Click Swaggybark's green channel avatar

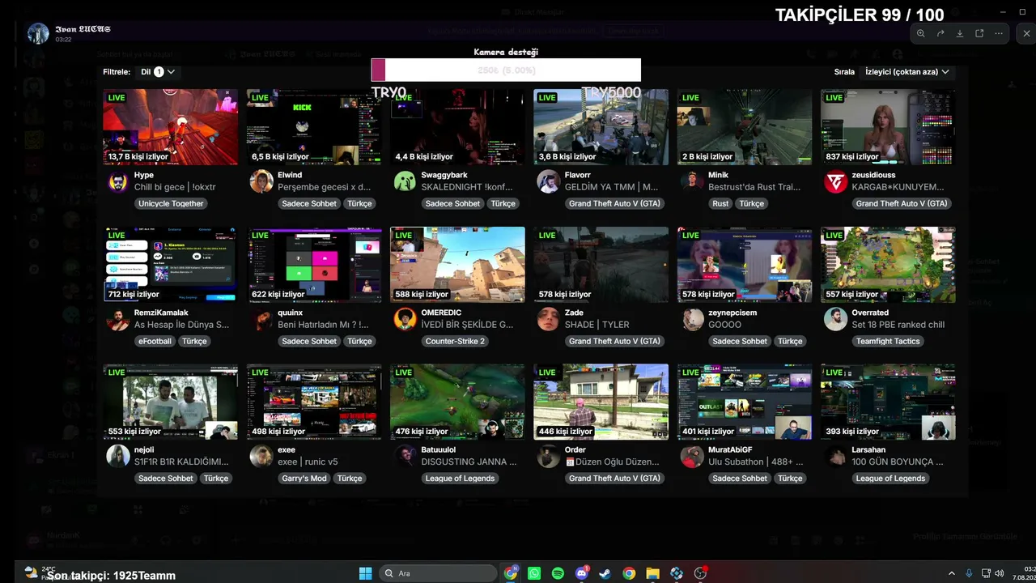(405, 181)
